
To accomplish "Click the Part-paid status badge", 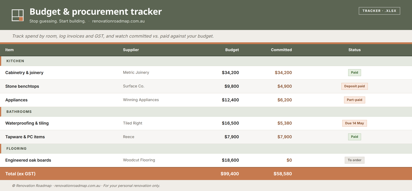I will [355, 100].
